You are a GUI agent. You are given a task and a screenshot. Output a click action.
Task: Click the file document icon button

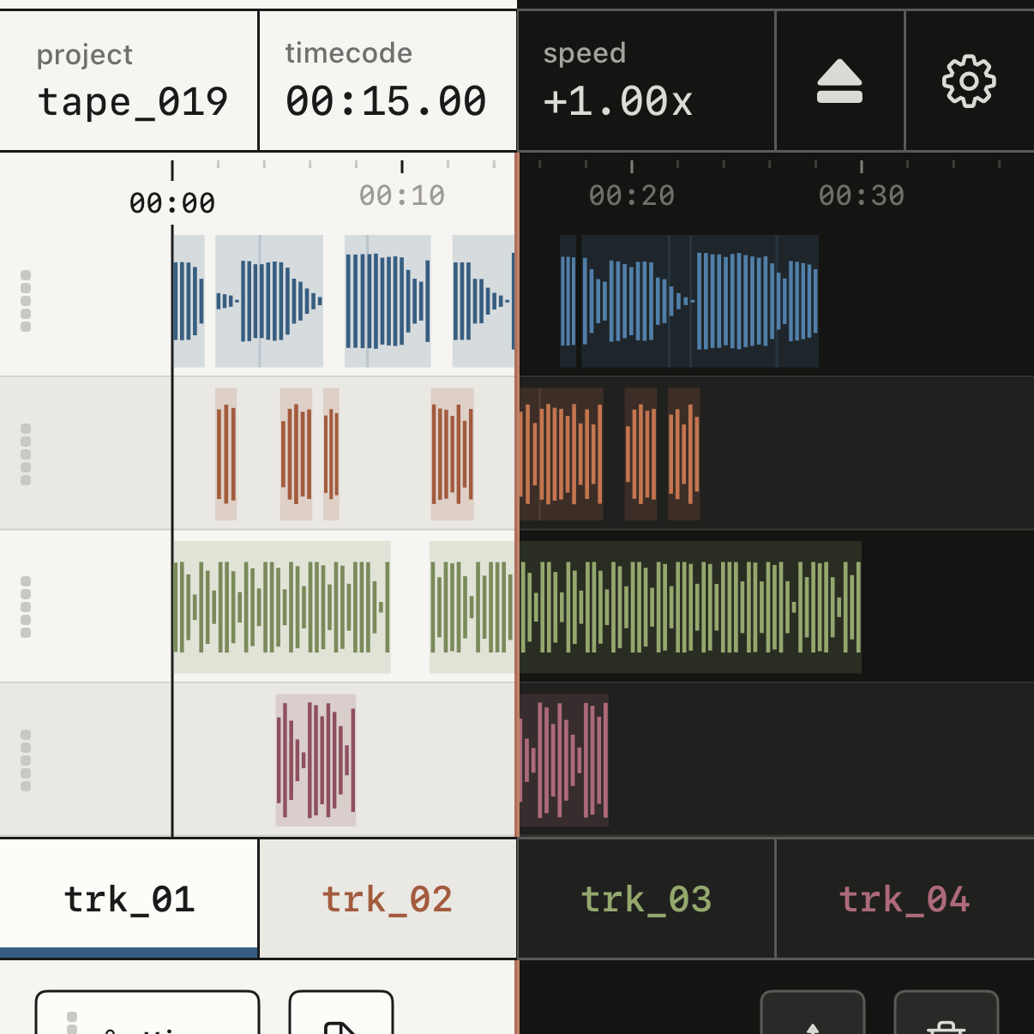341,1013
